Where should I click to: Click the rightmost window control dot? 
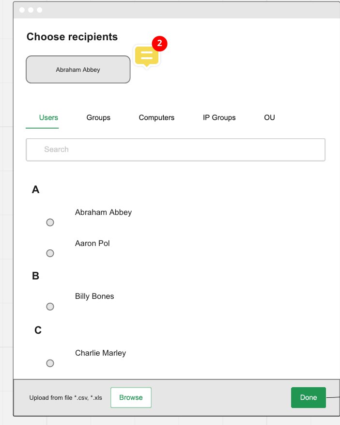click(x=39, y=10)
